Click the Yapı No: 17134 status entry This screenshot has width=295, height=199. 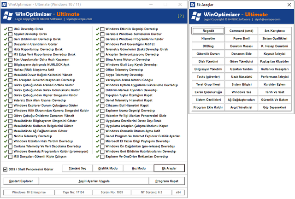(x=74, y=193)
